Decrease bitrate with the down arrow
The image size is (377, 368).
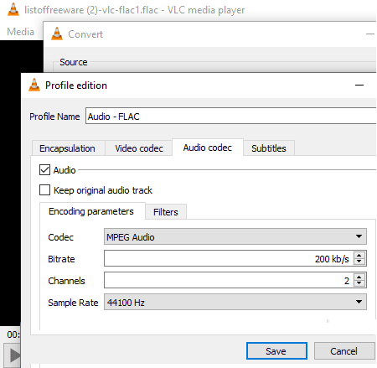click(359, 262)
